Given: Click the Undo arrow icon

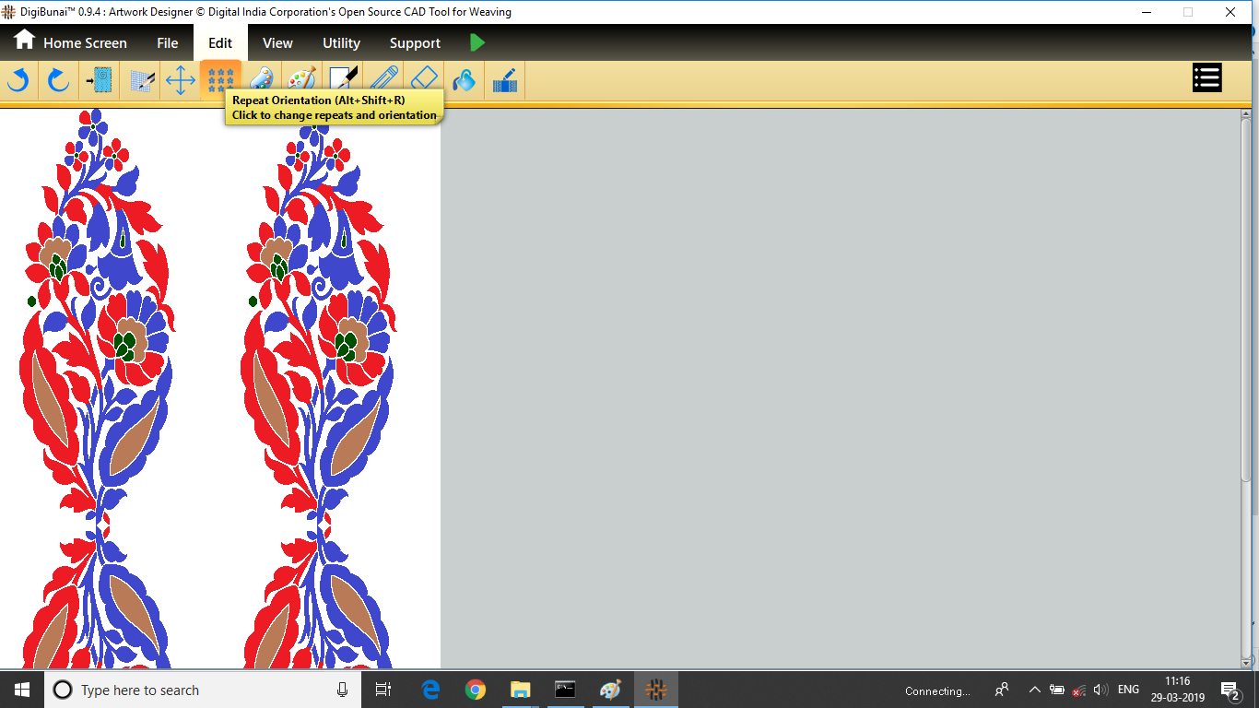Looking at the screenshot, I should (x=18, y=80).
